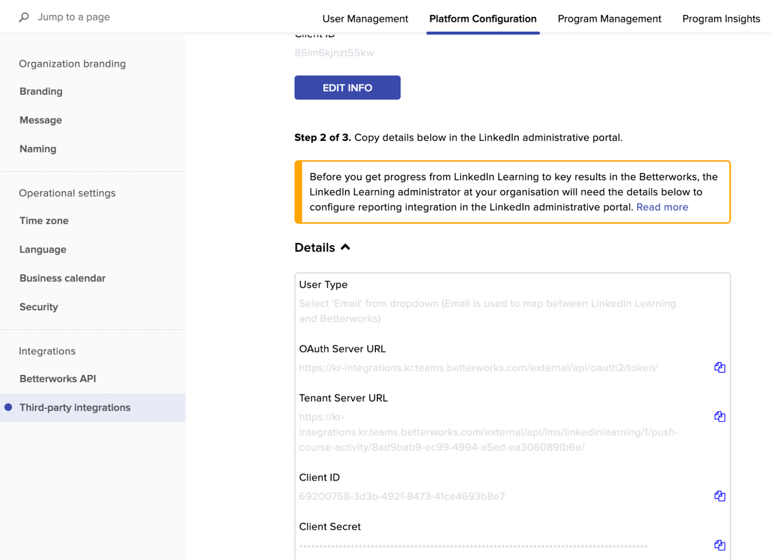Click the Operational settings section header

(67, 193)
